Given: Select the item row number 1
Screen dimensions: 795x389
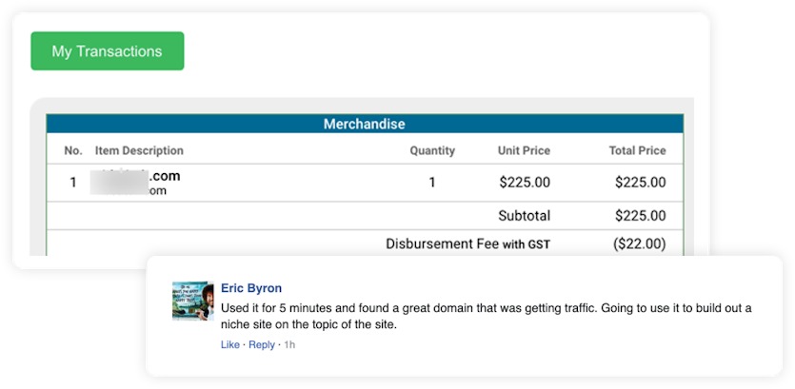Looking at the screenshot, I should point(73,183).
